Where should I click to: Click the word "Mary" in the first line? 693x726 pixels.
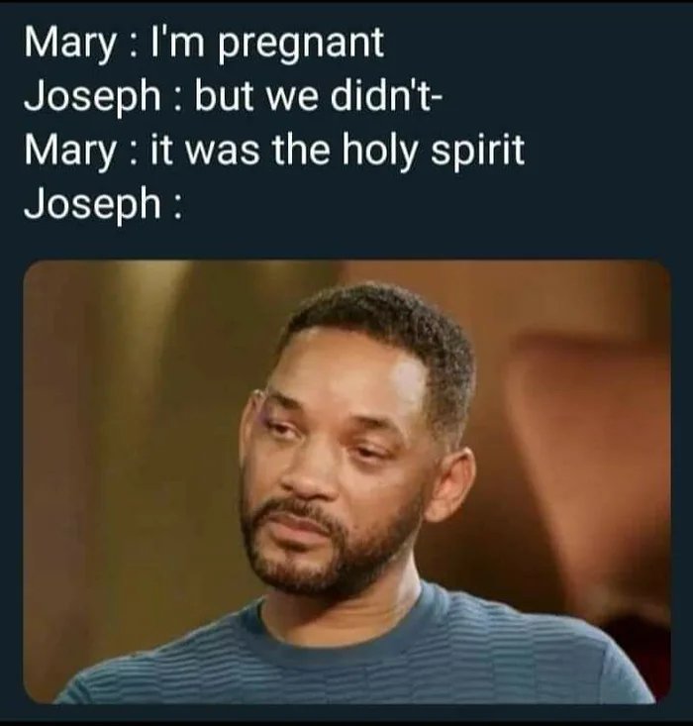(x=70, y=45)
